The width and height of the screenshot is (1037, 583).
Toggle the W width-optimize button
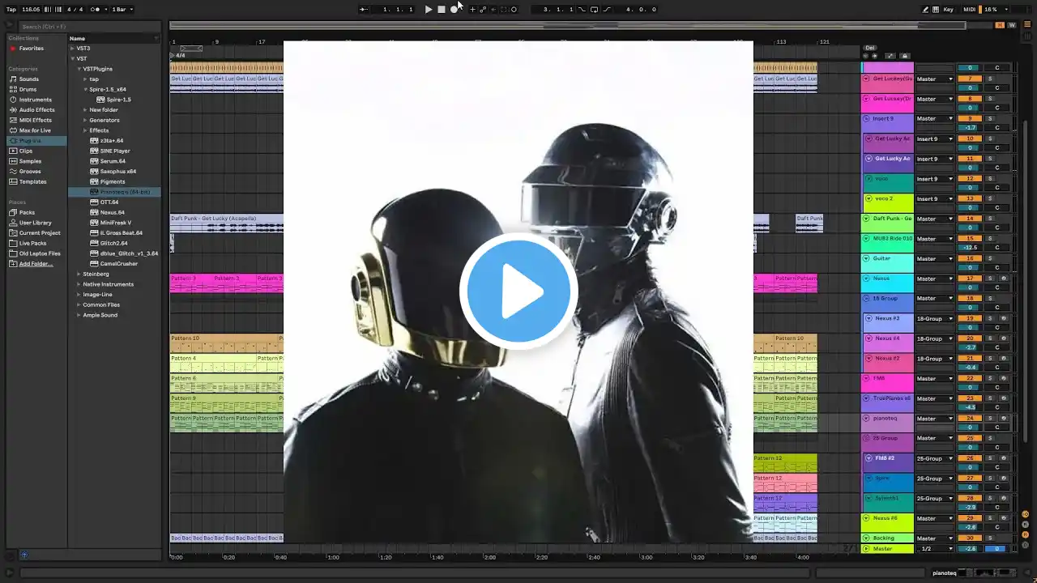tap(1012, 25)
